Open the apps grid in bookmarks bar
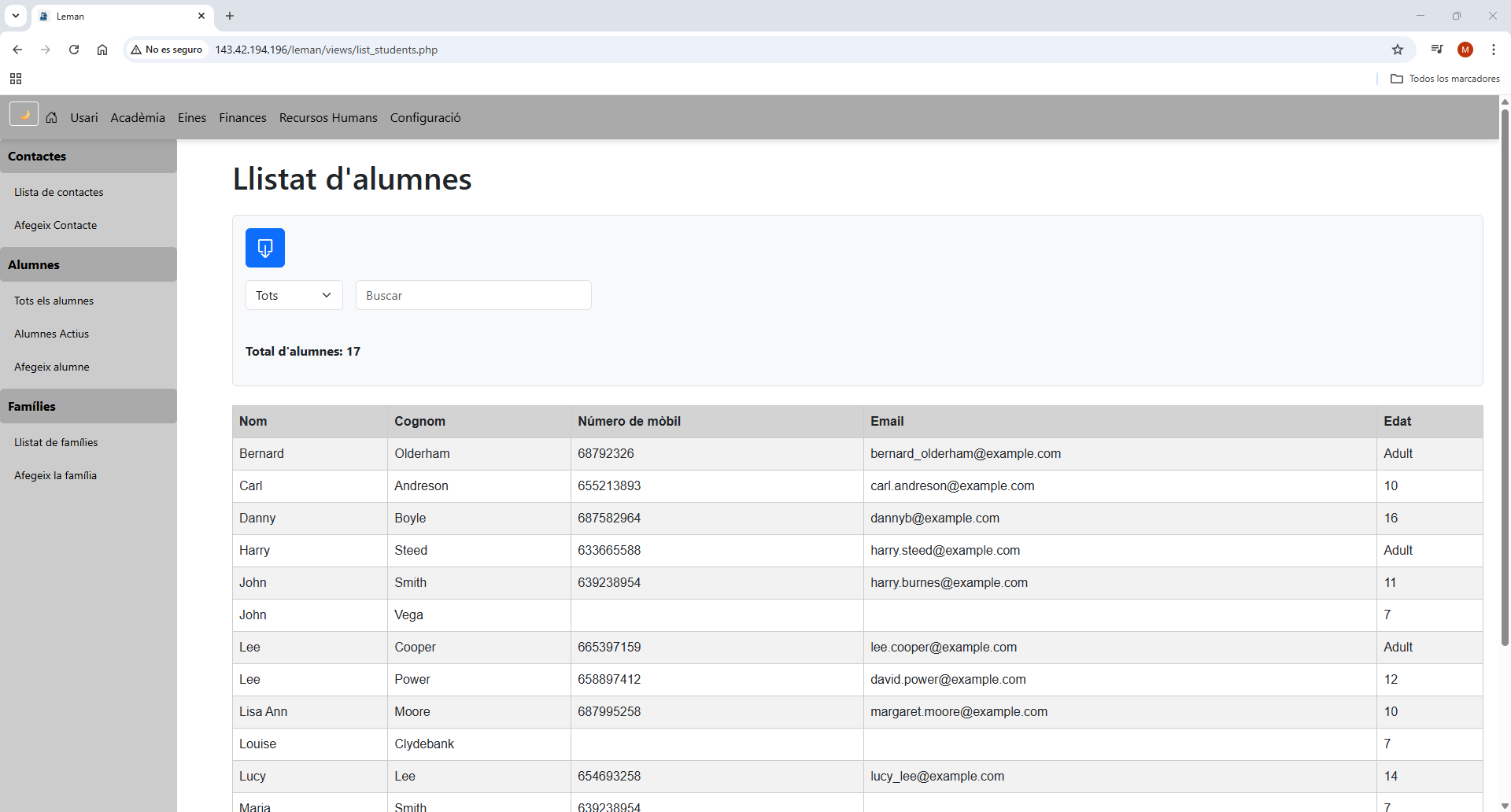The width and height of the screenshot is (1511, 812). 16,79
